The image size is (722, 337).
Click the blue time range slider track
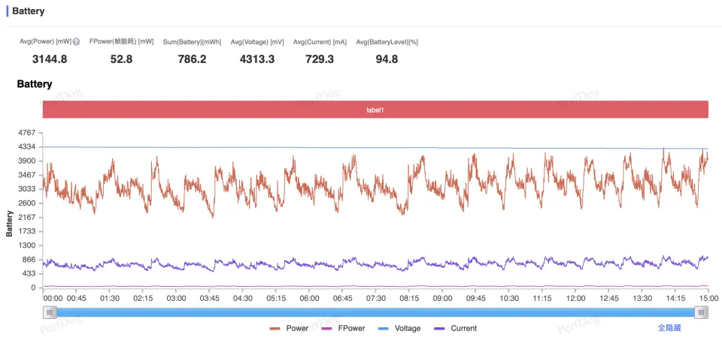(x=376, y=312)
